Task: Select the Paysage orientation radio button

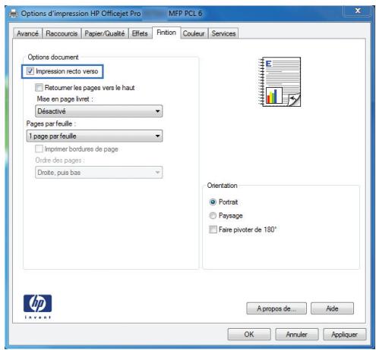Action: [213, 215]
